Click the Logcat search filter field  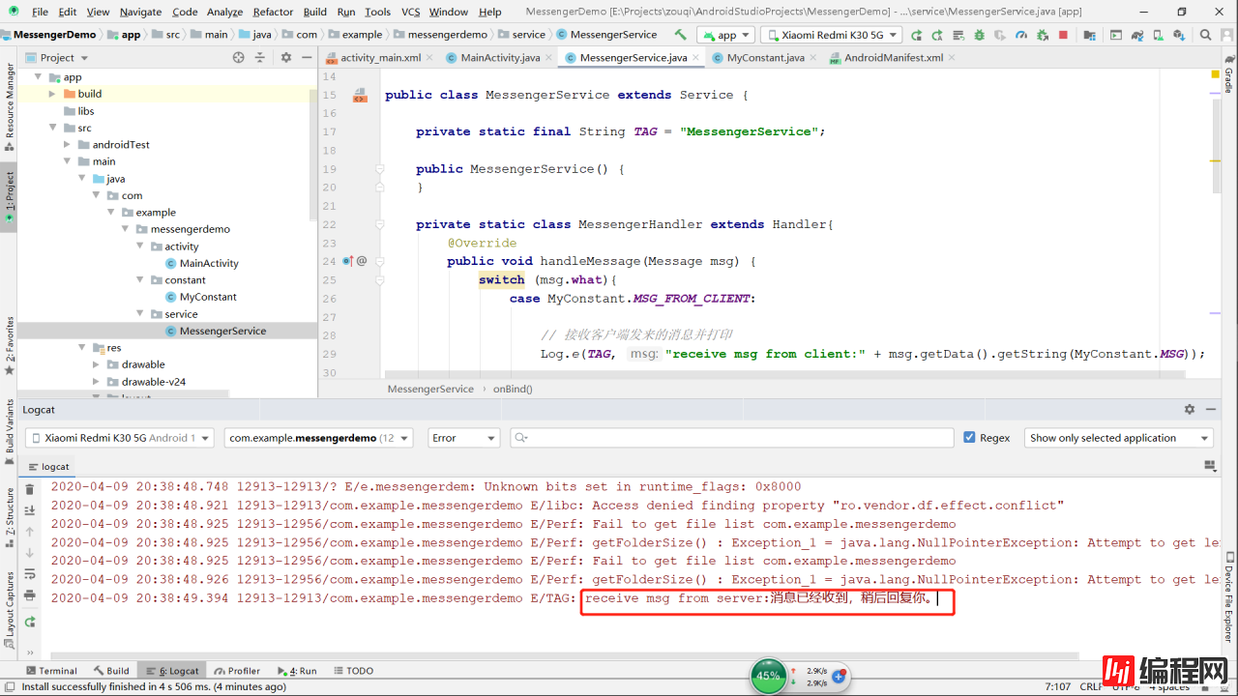(x=732, y=438)
